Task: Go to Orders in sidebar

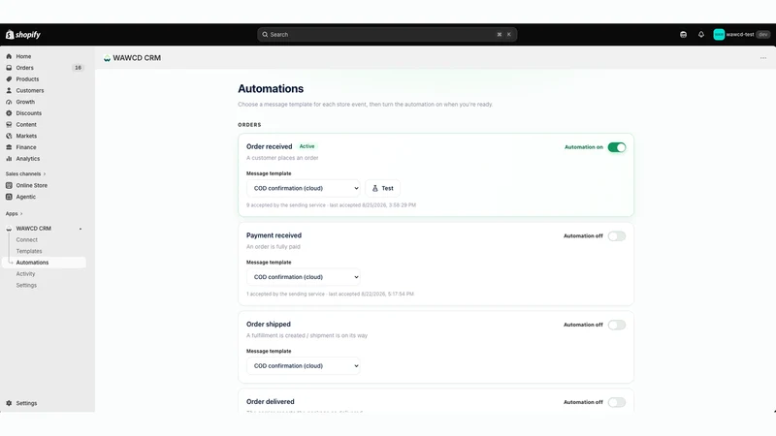Action: [25, 68]
